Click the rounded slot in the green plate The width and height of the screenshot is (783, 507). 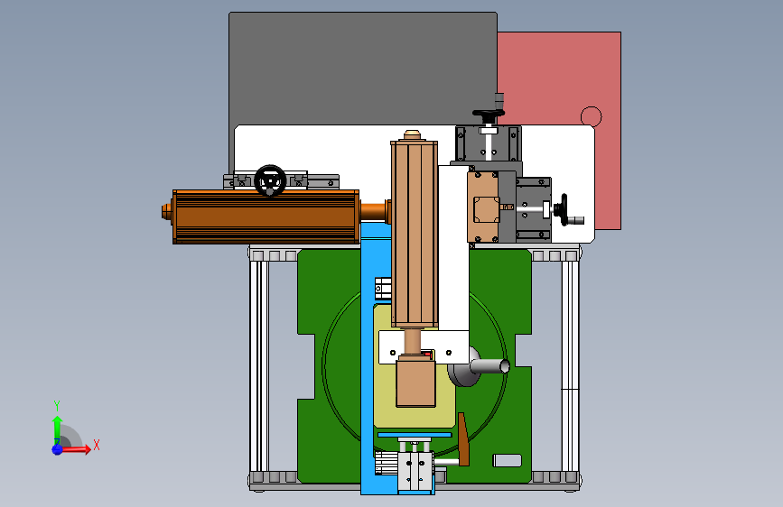click(508, 460)
